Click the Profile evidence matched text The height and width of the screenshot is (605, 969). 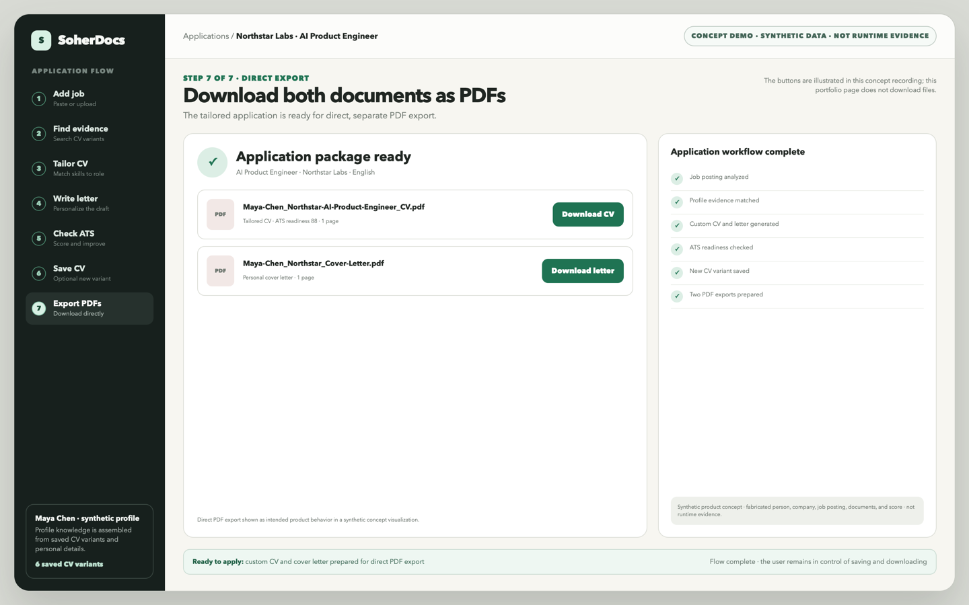725,201
